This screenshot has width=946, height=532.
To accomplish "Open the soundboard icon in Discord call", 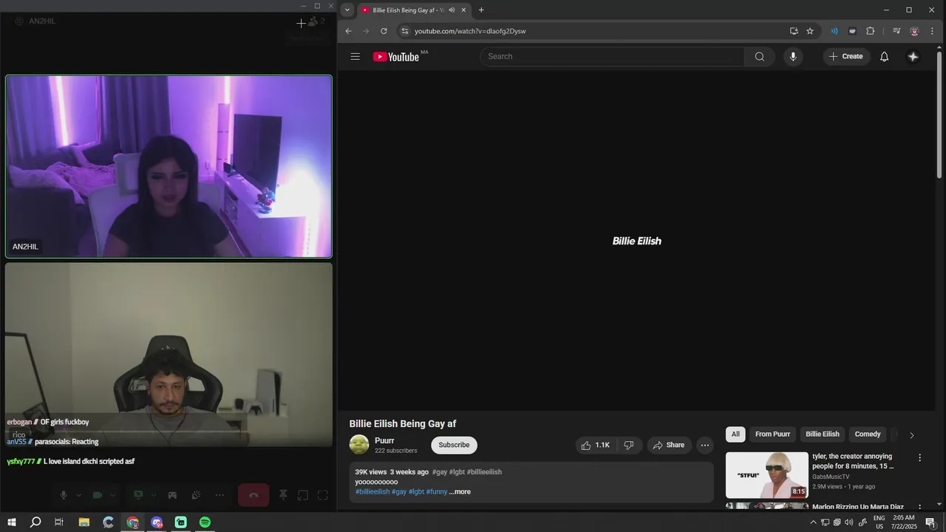I will (196, 495).
